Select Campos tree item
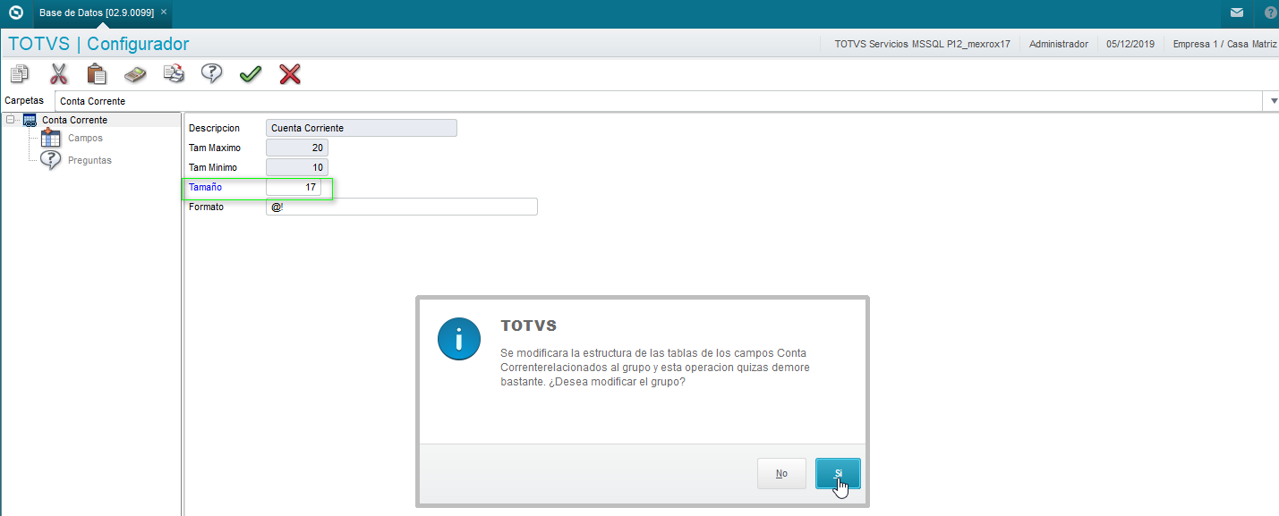This screenshot has width=1279, height=516. pyautogui.click(x=85, y=138)
